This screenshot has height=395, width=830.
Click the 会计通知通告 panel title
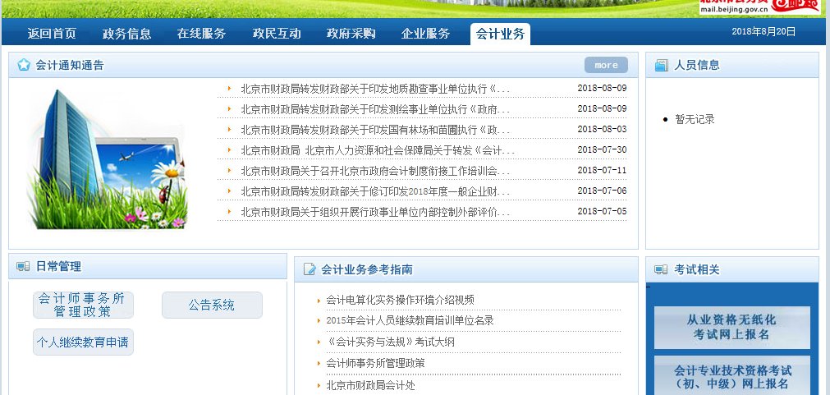click(70, 65)
